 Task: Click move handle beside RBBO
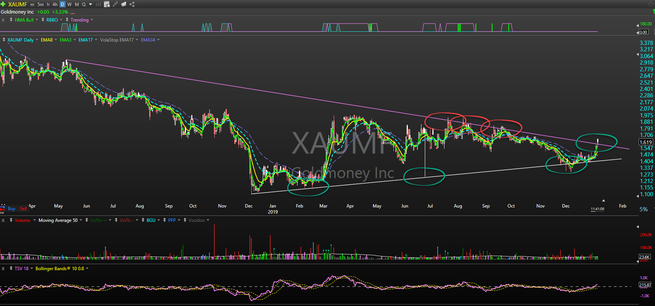[43, 20]
